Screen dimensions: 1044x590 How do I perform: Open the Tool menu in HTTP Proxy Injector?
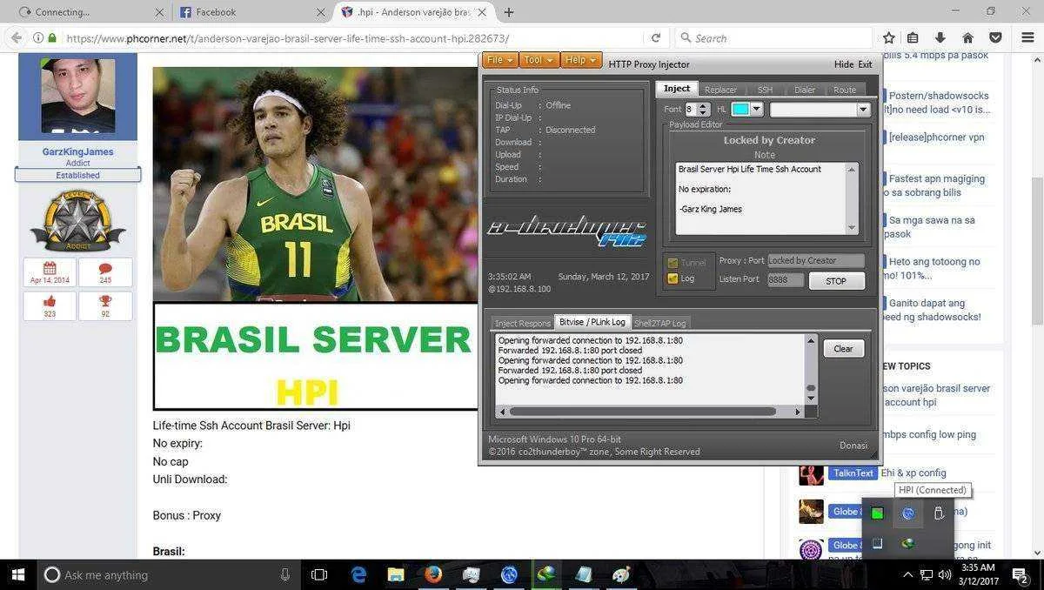click(x=539, y=60)
